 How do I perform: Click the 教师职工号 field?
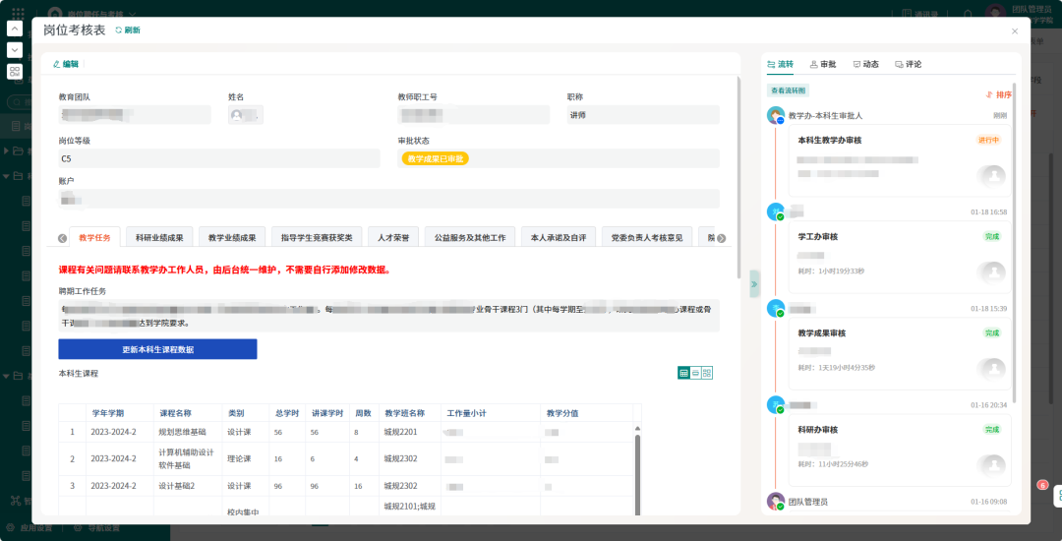pyautogui.click(x=473, y=115)
